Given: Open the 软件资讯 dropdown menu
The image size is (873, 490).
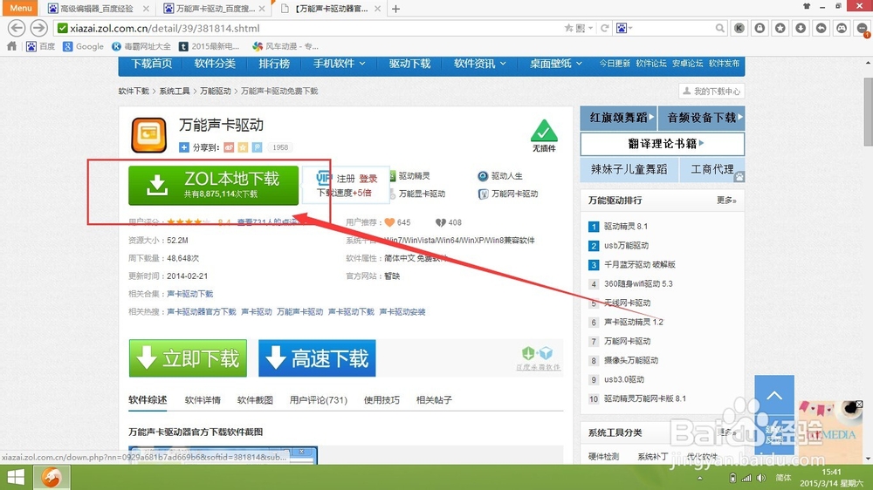Looking at the screenshot, I should pyautogui.click(x=480, y=64).
